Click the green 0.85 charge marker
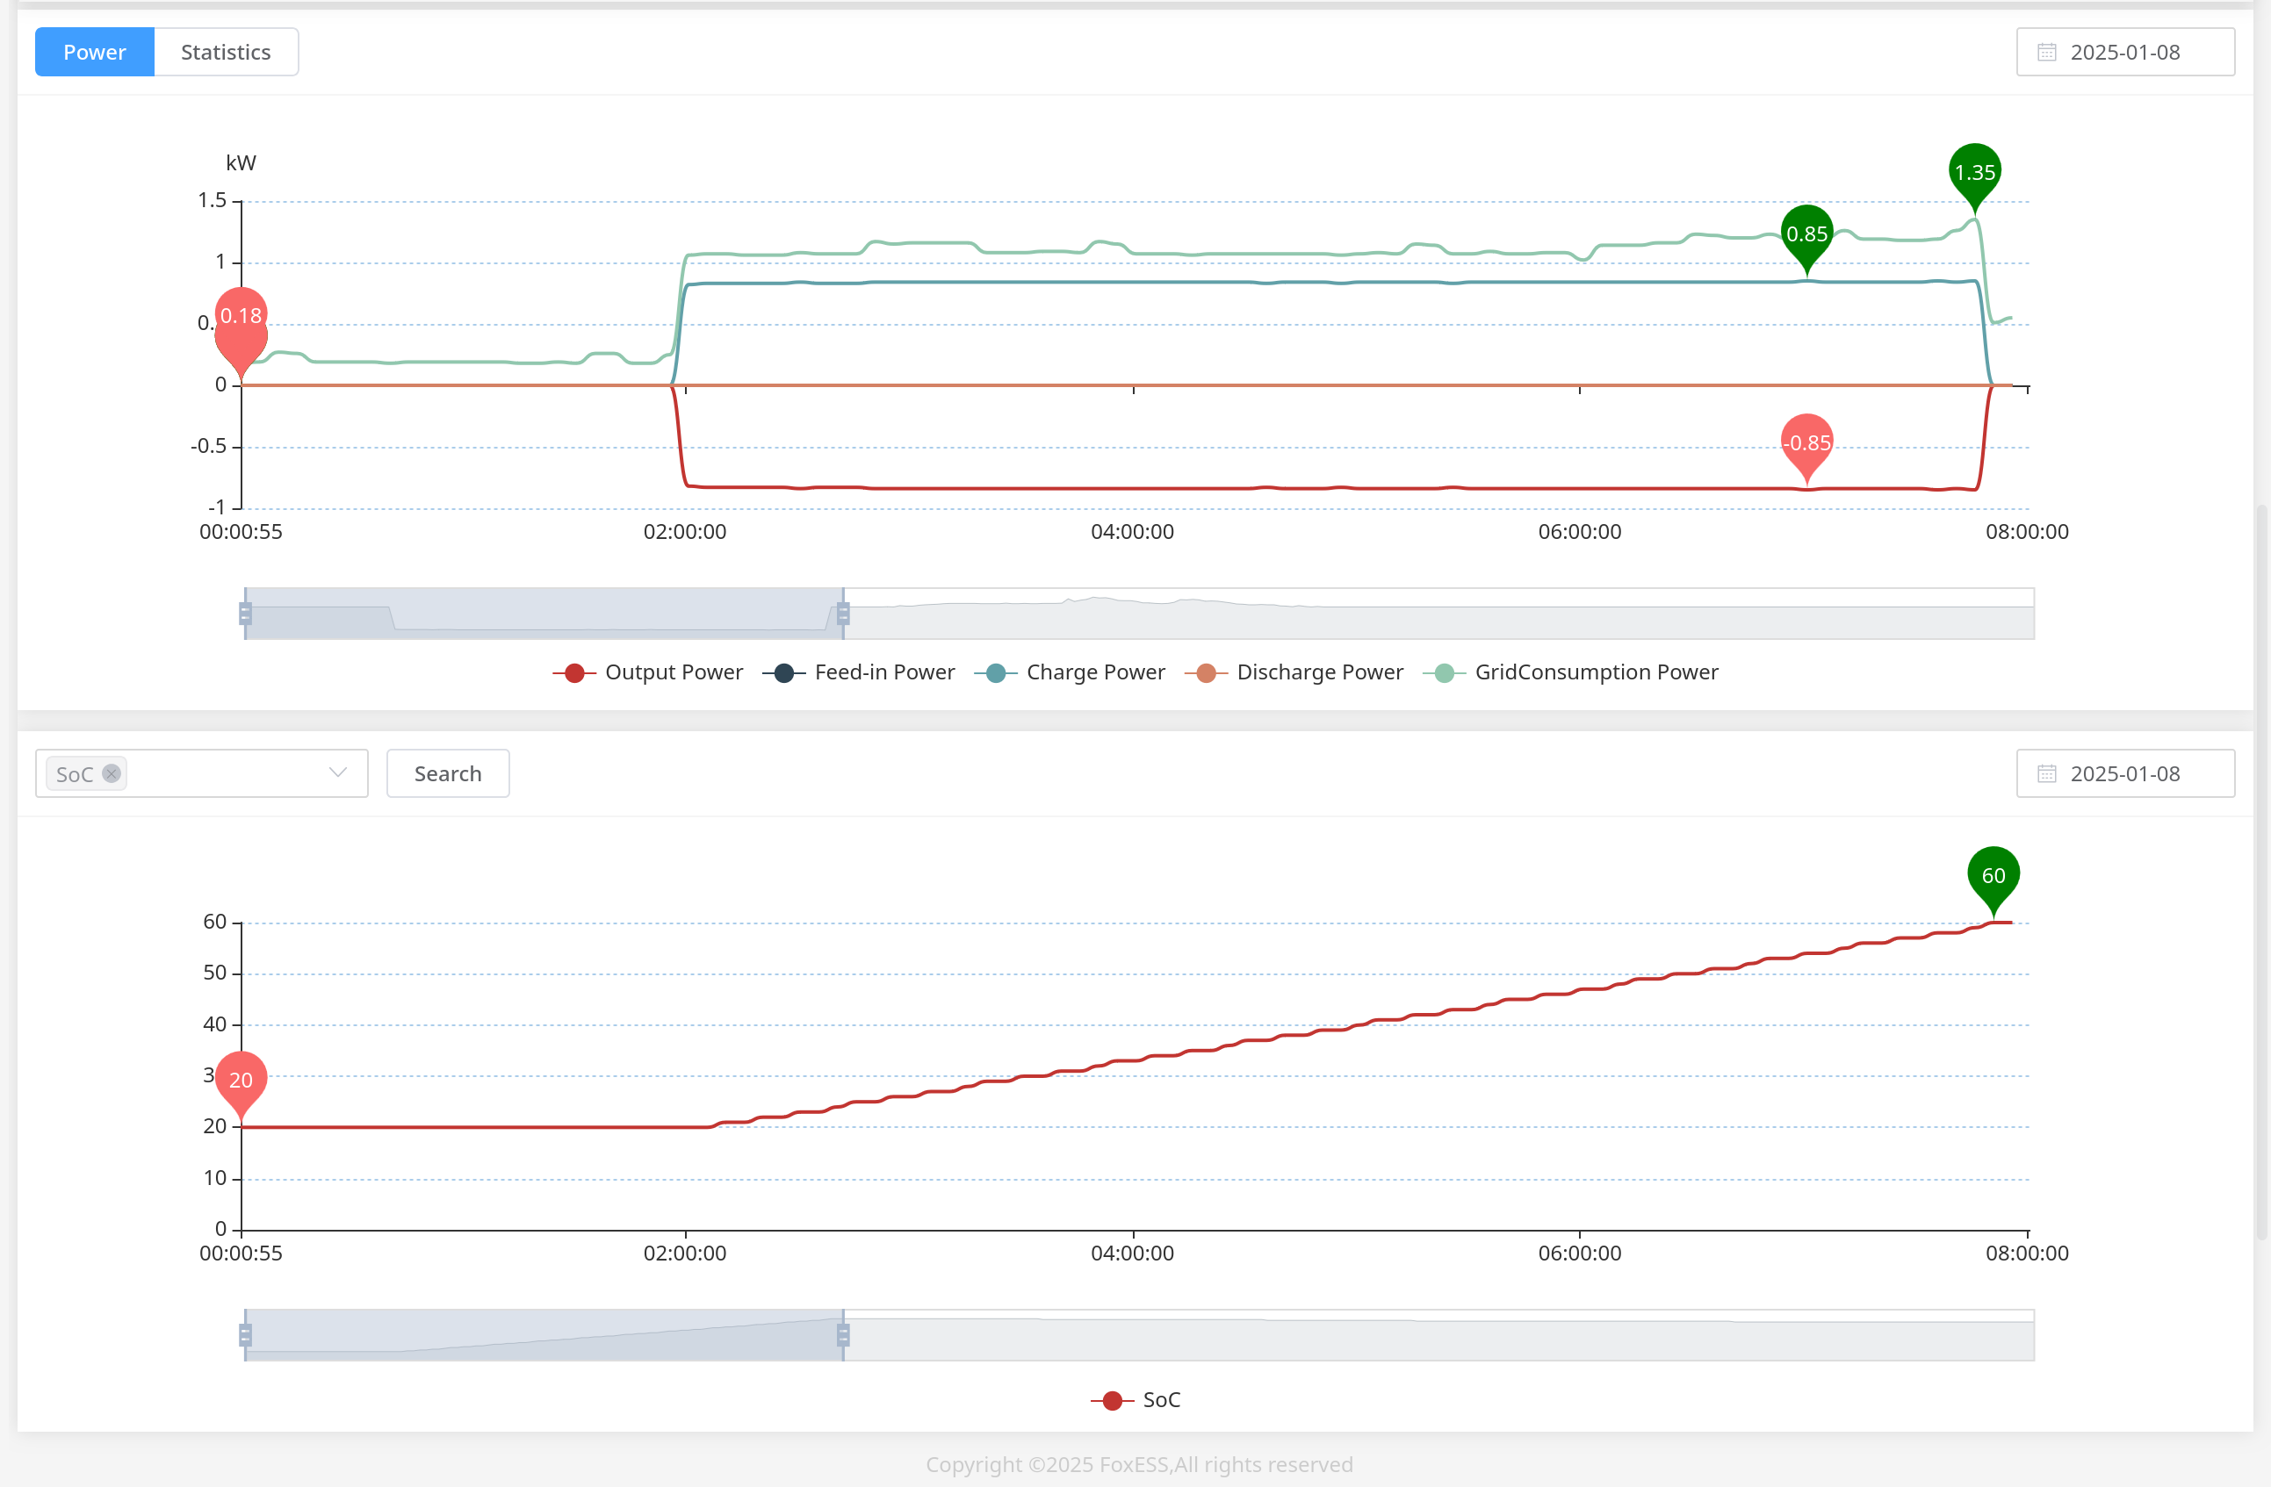Screen dimensions: 2271x1487 [x=1806, y=233]
